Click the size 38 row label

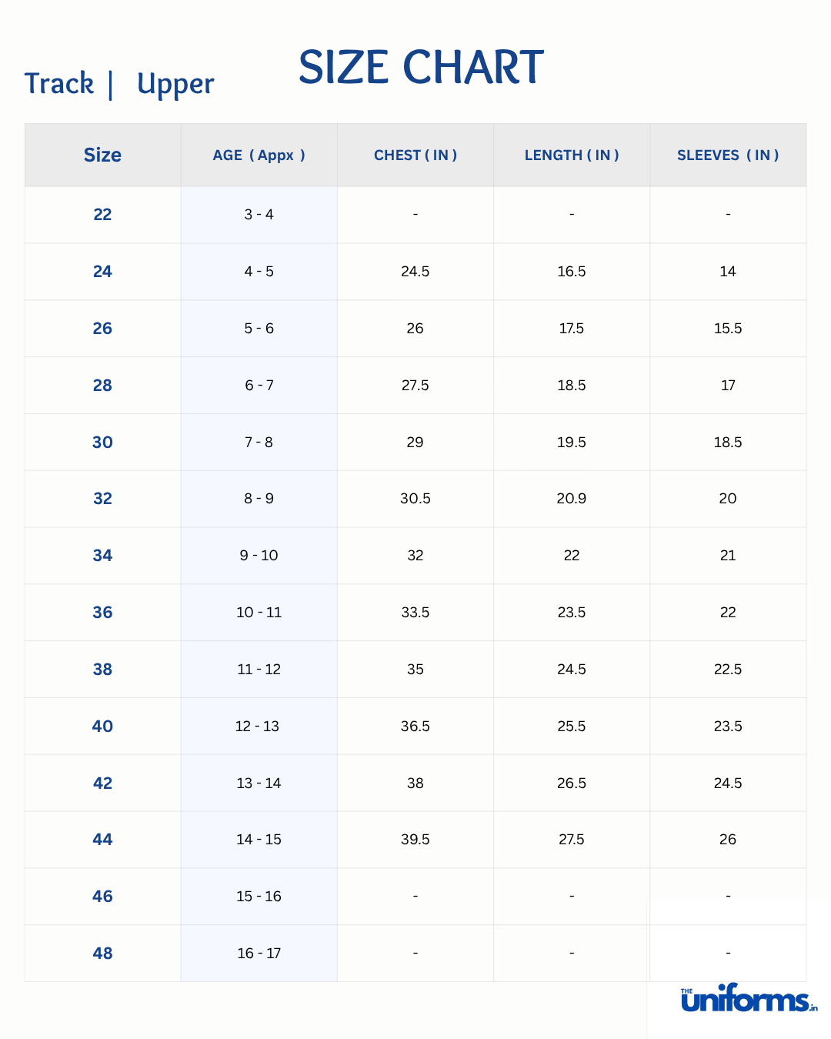[102, 670]
